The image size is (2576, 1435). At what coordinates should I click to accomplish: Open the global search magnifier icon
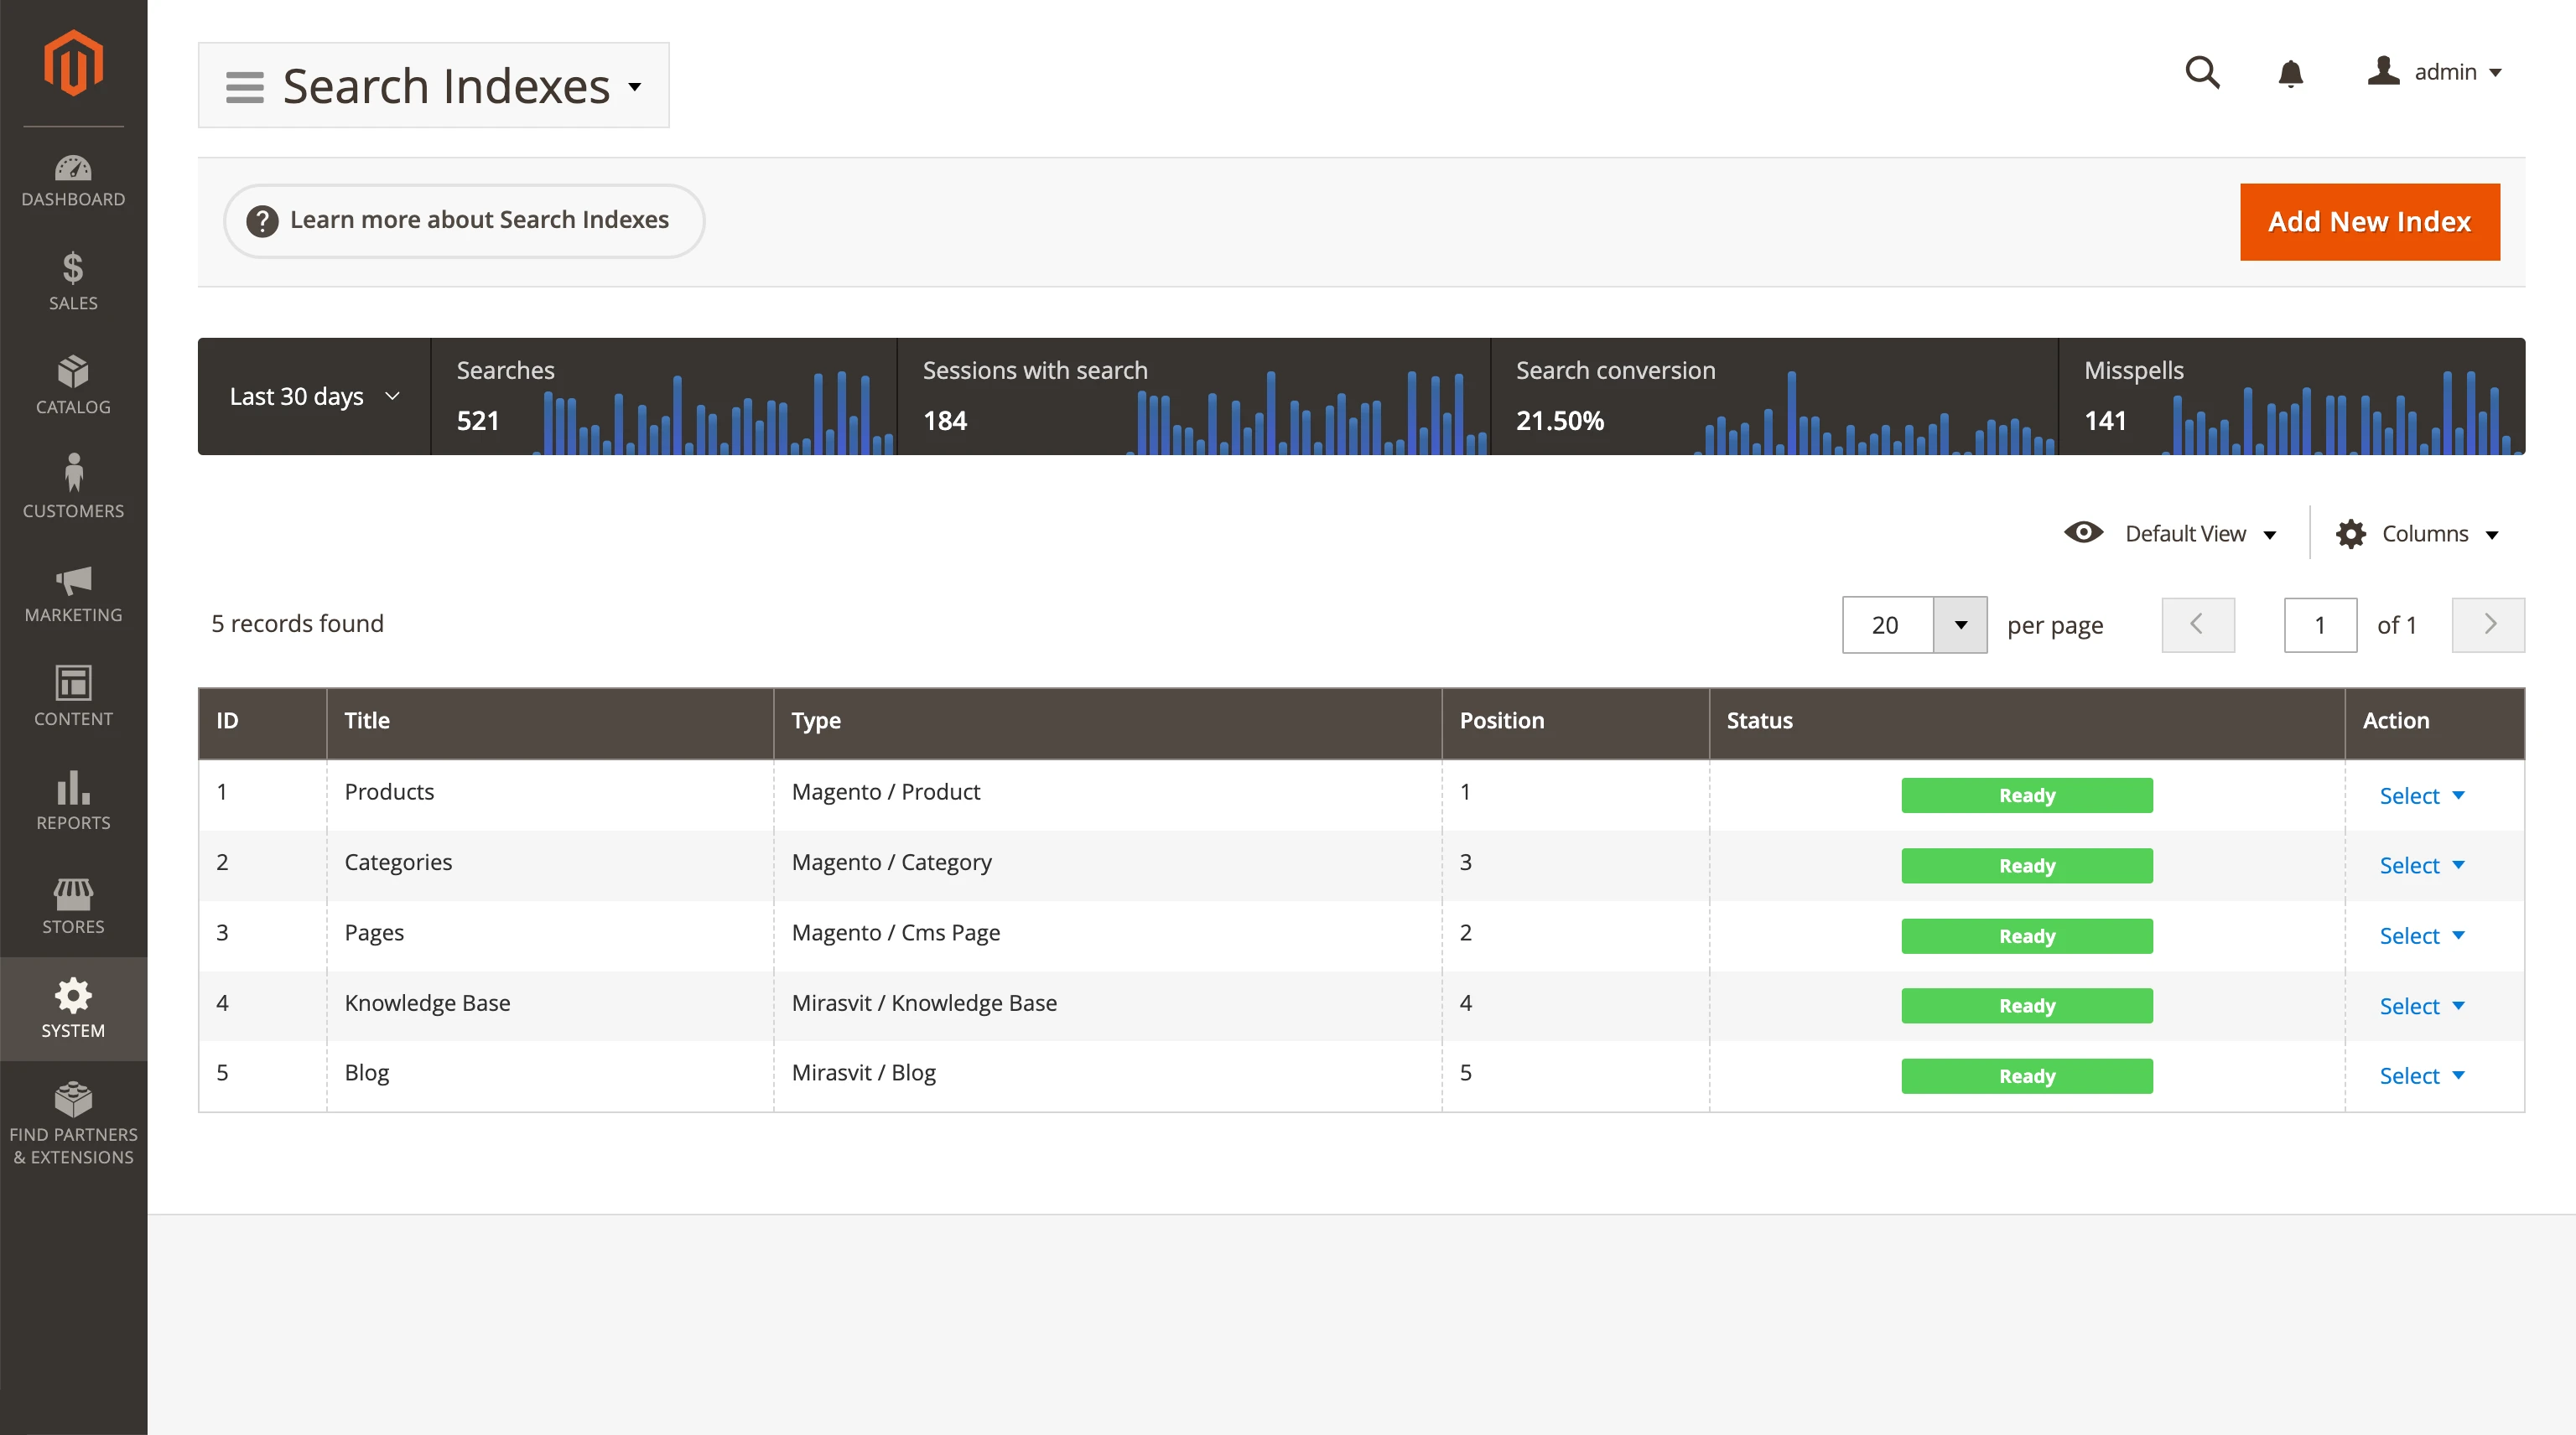pyautogui.click(x=2203, y=72)
